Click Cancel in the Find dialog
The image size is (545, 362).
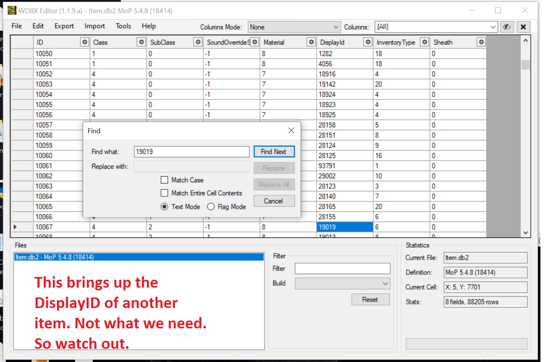274,201
